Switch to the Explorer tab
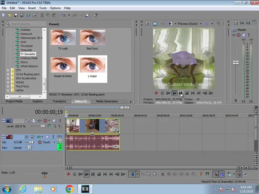The image size is (259, 194). point(38,101)
